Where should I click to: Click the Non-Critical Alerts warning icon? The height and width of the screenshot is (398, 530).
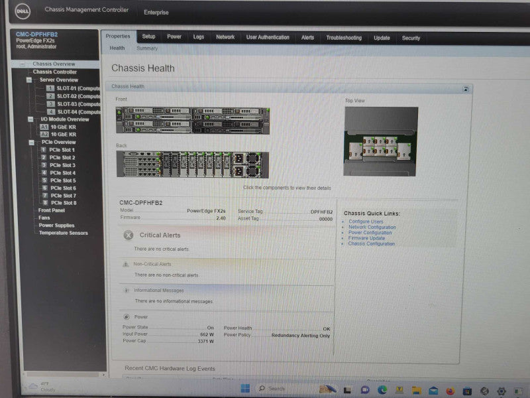(126, 264)
